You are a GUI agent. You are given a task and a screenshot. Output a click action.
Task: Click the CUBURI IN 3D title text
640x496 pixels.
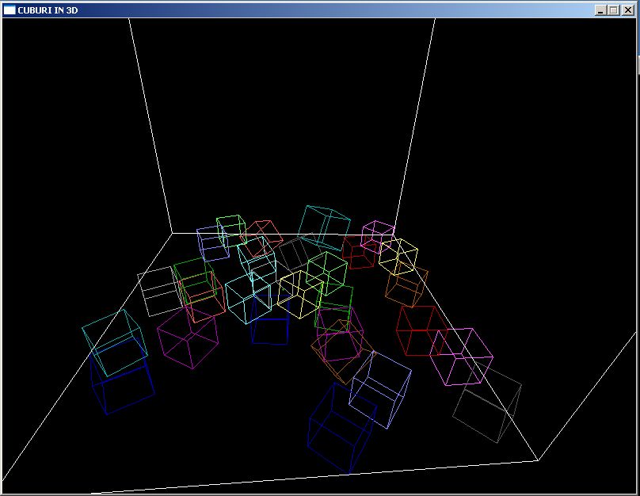[48, 10]
